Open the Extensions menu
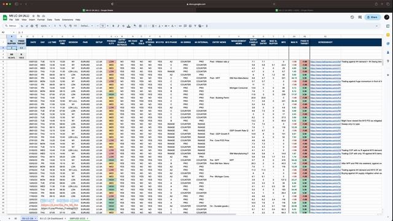The width and height of the screenshot is (393, 221). point(68,20)
